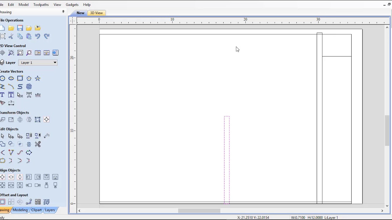
Task: Open the Edit menu
Action: click(11, 5)
